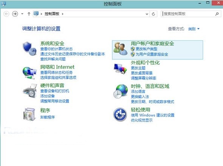223x166 pixels.
Task: Click 使用 Windows 建议的设置 link
Action: [x=153, y=115]
